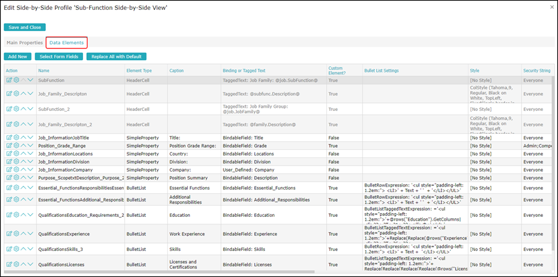Move QualificationsSkills_3 row up
Image resolution: width=558 pixels, height=277 pixels.
coord(24,249)
